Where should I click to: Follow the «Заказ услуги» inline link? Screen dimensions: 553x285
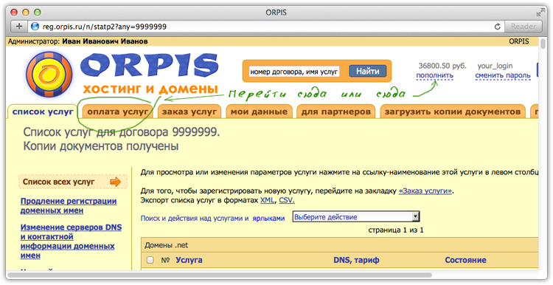coord(425,191)
